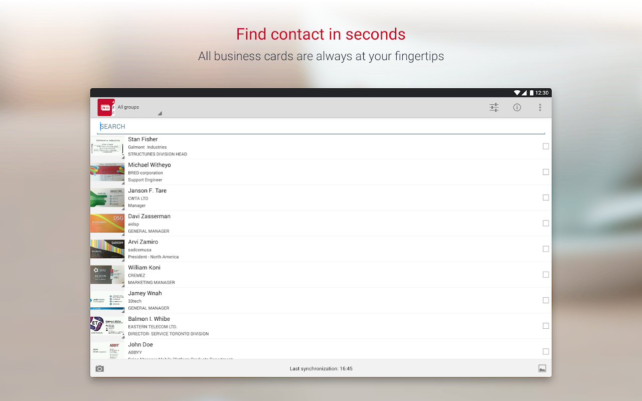This screenshot has width=642, height=401.
Task: Open Davi Zasserman's orange DSG card thumbnail
Action: [107, 224]
